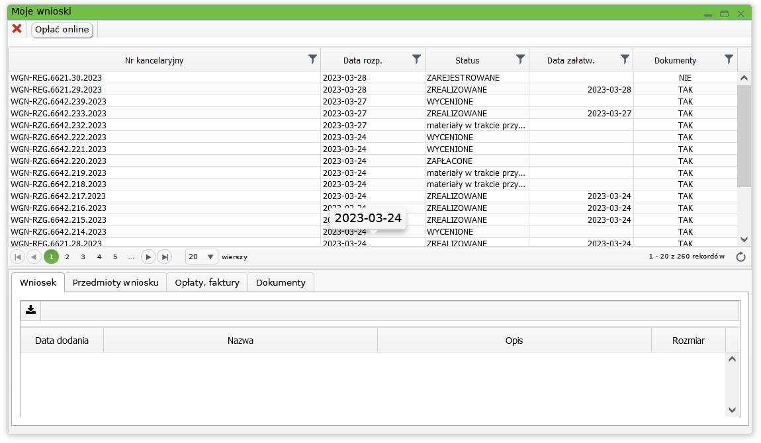This screenshot has width=761, height=443.
Task: Select row WGN-REG.6621.30.2023
Action: tap(56, 78)
